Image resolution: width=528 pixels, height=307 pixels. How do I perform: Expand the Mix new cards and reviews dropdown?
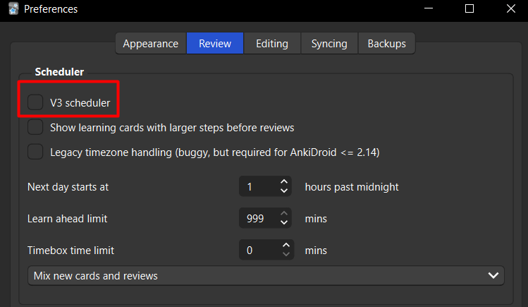click(x=266, y=275)
